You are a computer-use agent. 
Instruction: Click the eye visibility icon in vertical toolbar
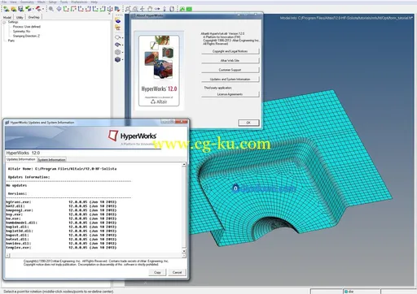click(x=118, y=20)
